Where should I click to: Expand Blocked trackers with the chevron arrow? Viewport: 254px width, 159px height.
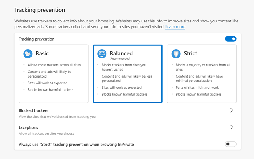click(x=232, y=110)
